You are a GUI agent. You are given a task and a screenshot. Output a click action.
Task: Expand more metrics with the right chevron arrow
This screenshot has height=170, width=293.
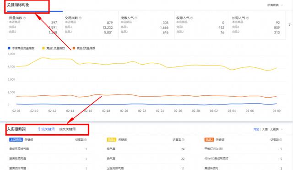point(289,25)
